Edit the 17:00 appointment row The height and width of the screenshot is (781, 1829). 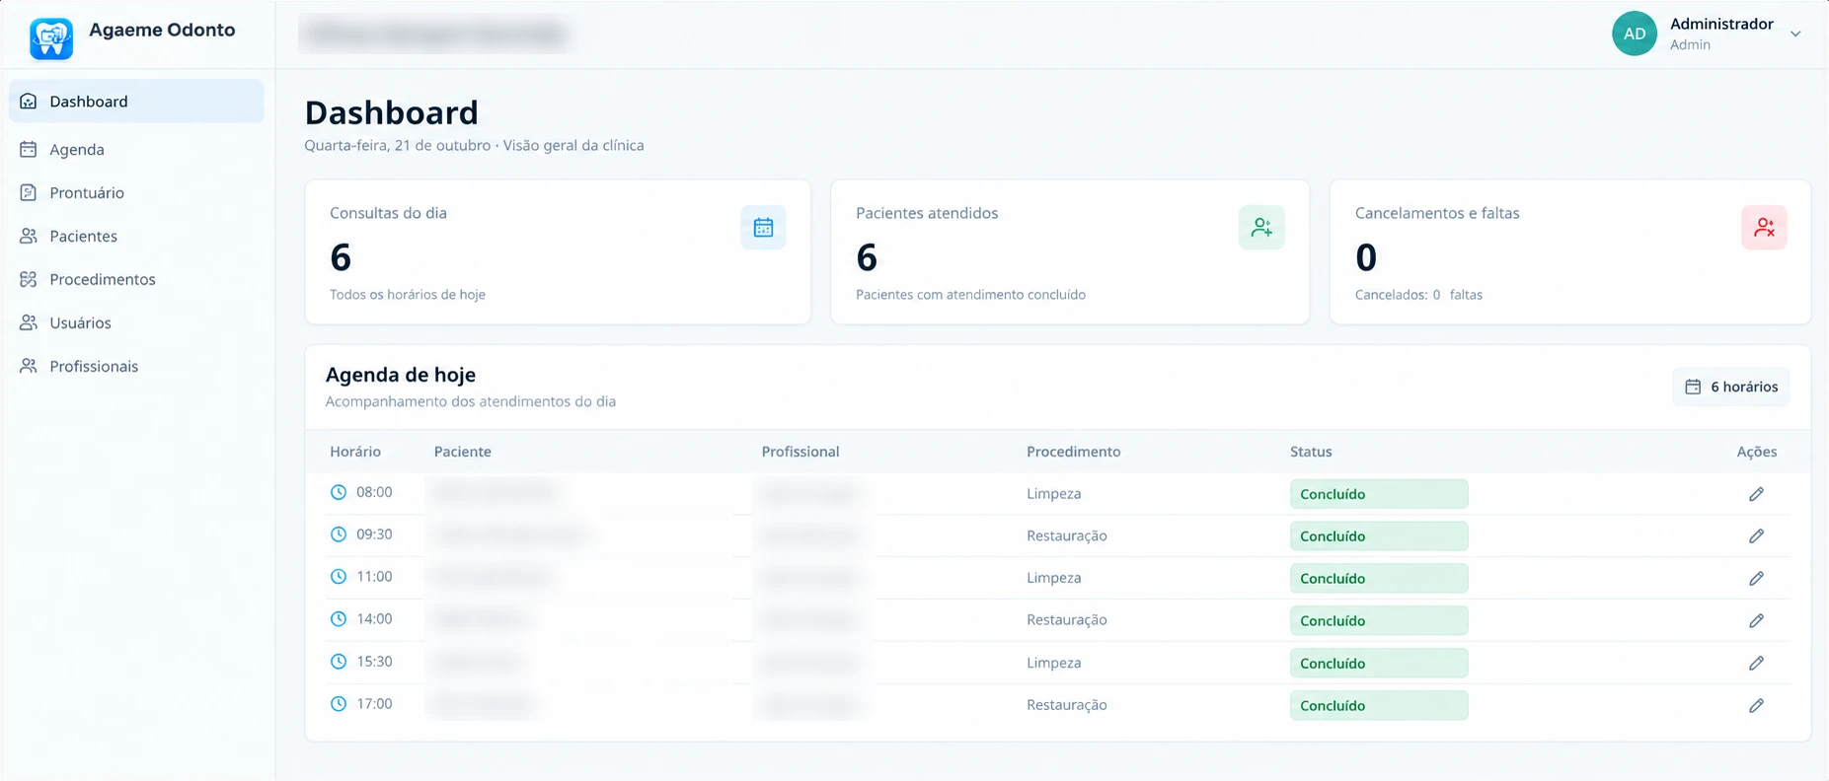(x=1756, y=705)
